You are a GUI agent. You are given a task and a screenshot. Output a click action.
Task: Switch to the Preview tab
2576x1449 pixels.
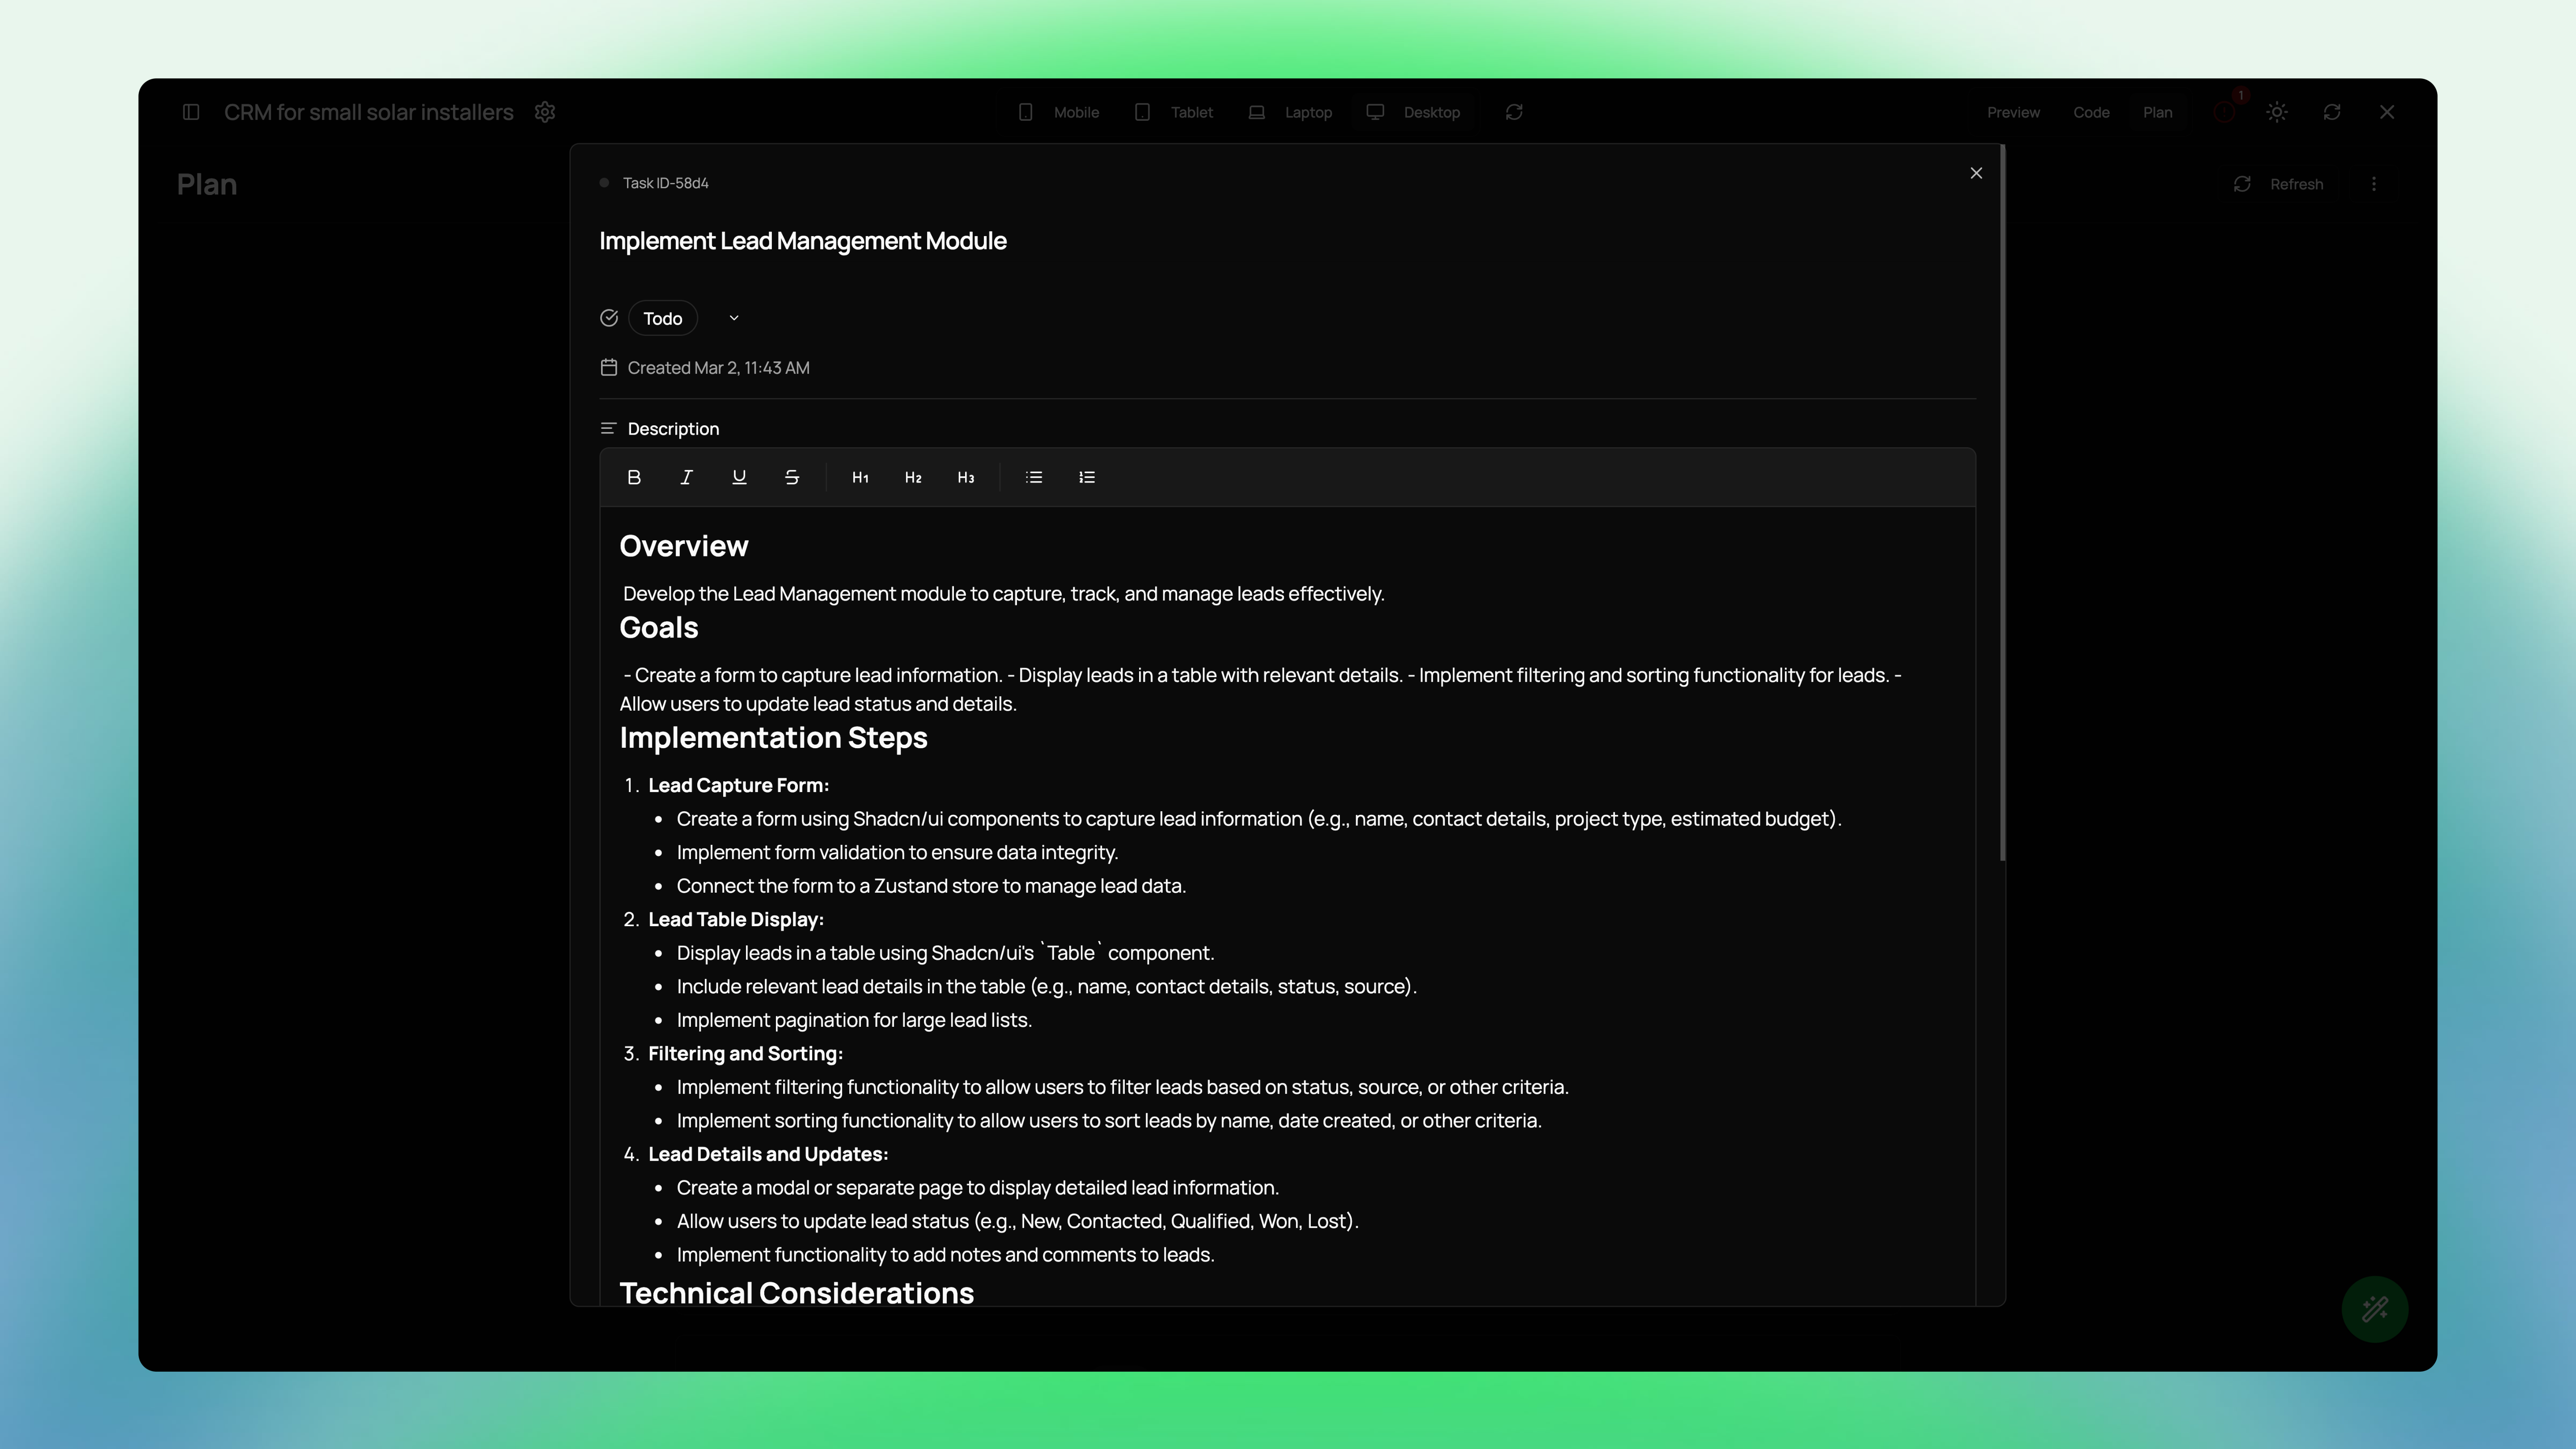[2013, 112]
